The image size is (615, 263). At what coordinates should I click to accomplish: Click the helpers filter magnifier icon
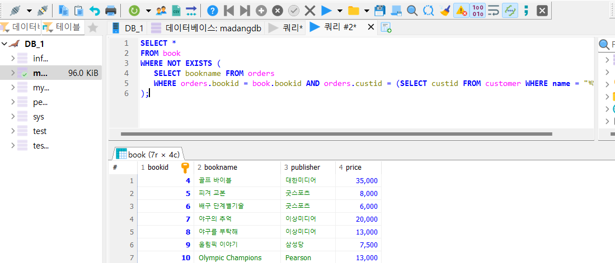tap(604, 45)
